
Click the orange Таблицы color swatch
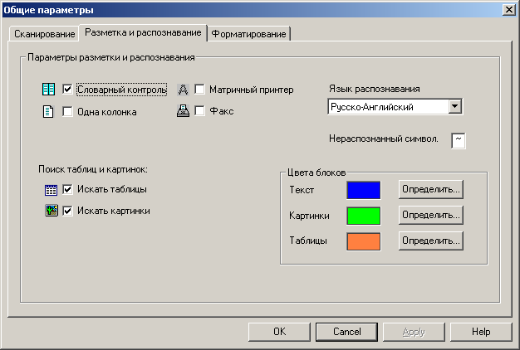364,241
